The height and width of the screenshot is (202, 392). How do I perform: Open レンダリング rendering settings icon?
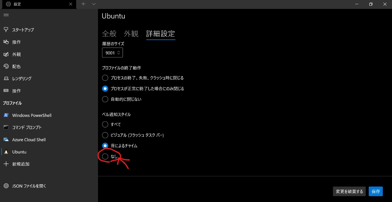tap(6, 78)
